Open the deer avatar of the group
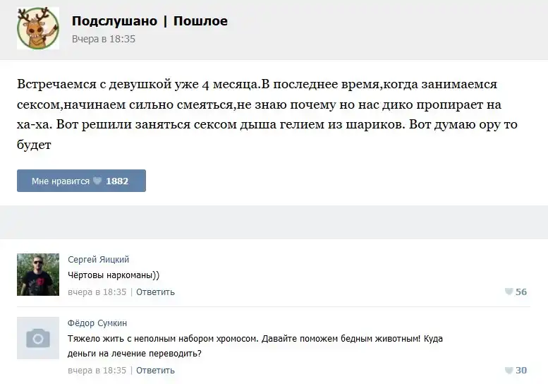This screenshot has width=548, height=384. coord(38,28)
